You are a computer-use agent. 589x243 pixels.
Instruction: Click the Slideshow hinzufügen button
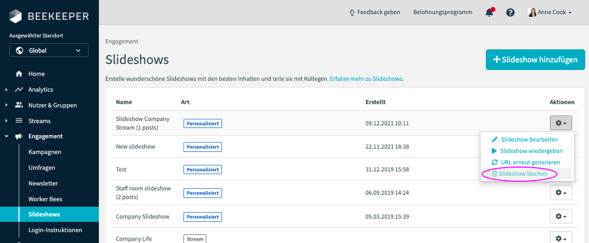pyautogui.click(x=535, y=60)
